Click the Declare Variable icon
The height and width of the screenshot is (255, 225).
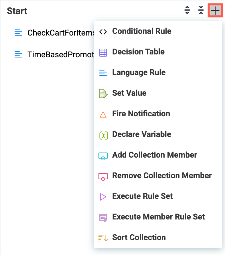click(103, 135)
